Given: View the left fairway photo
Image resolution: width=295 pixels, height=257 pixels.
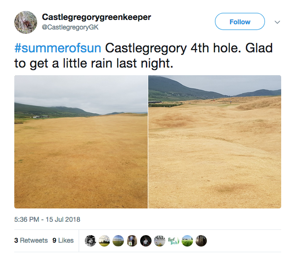Looking at the screenshot, I should coord(81,142).
